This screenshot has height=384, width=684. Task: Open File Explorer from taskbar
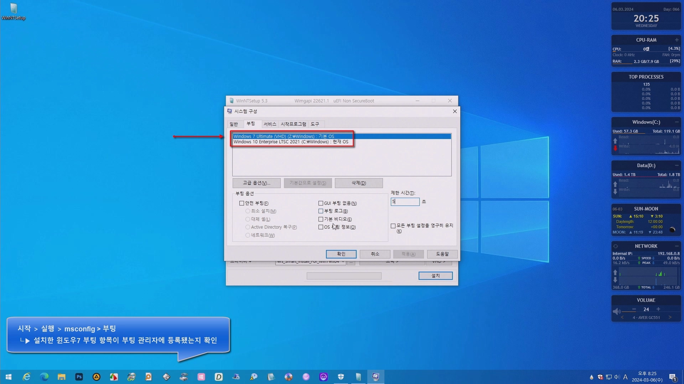point(62,377)
